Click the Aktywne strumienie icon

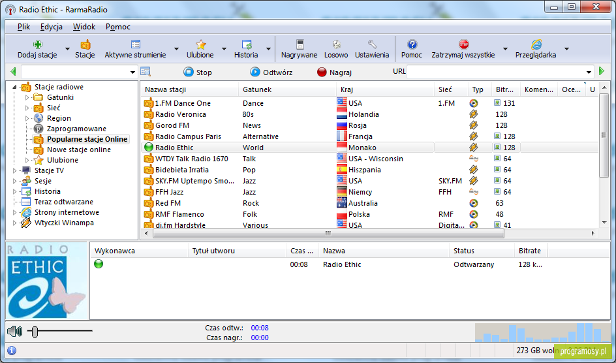[136, 44]
